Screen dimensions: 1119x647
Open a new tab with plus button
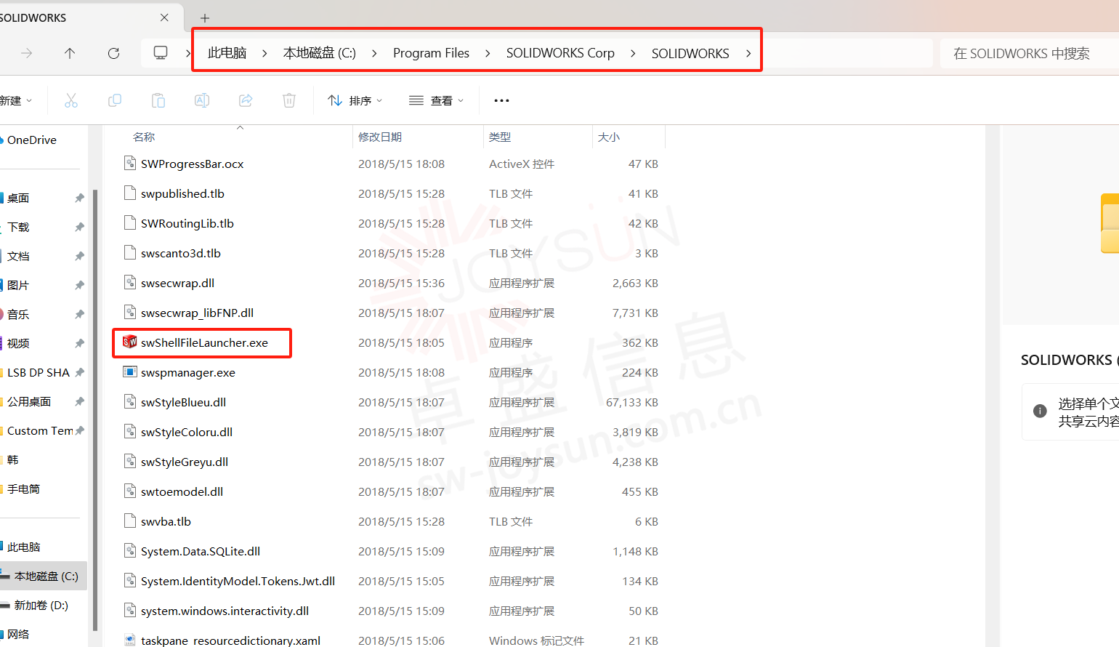205,17
